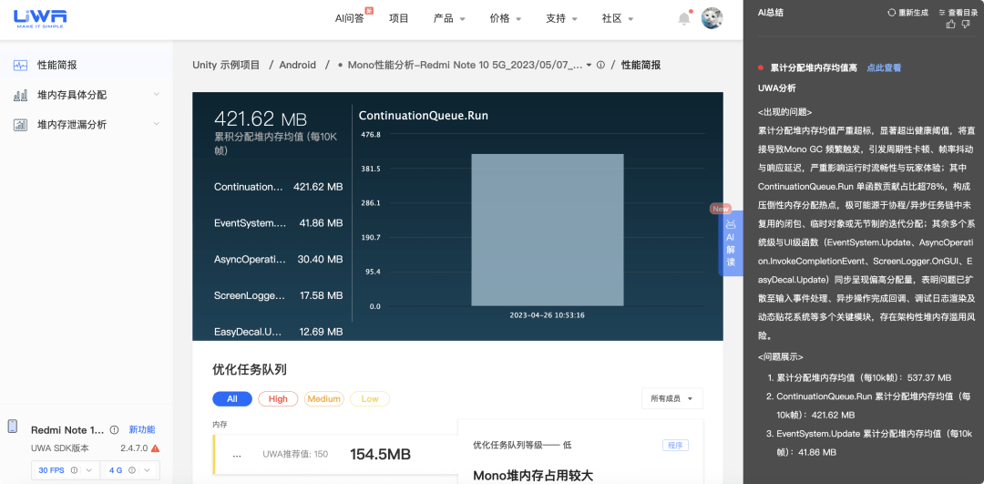Click the 点此查看 link
The width and height of the screenshot is (984, 484).
pyautogui.click(x=883, y=68)
